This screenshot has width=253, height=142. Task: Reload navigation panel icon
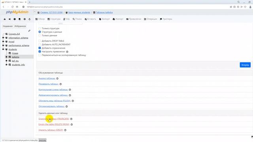[x=30, y=19]
